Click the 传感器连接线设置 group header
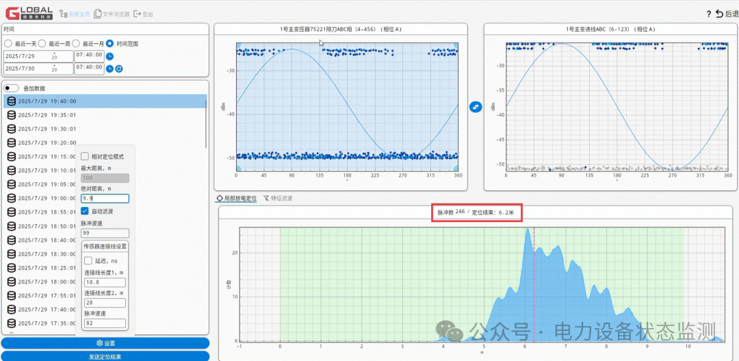 point(105,247)
